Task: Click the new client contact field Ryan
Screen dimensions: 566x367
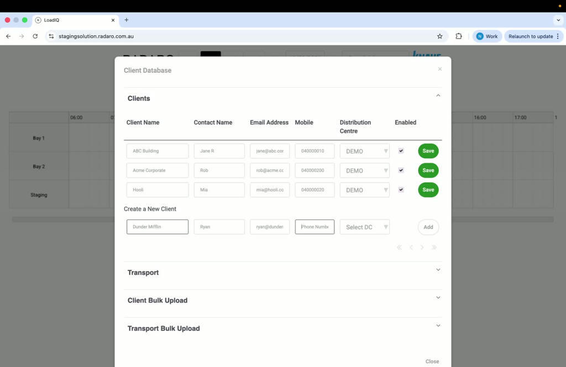Action: point(219,227)
